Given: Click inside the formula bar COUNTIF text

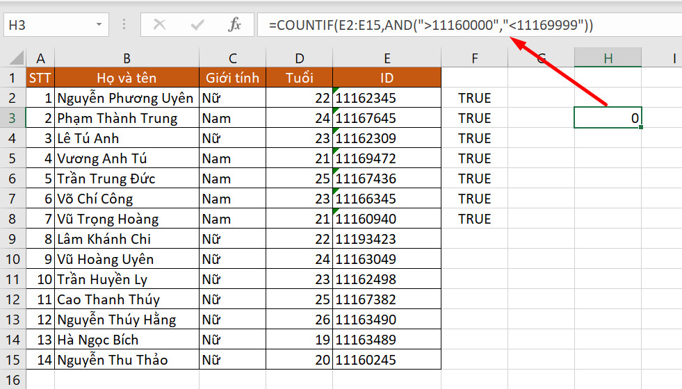Looking at the screenshot, I should click(430, 25).
